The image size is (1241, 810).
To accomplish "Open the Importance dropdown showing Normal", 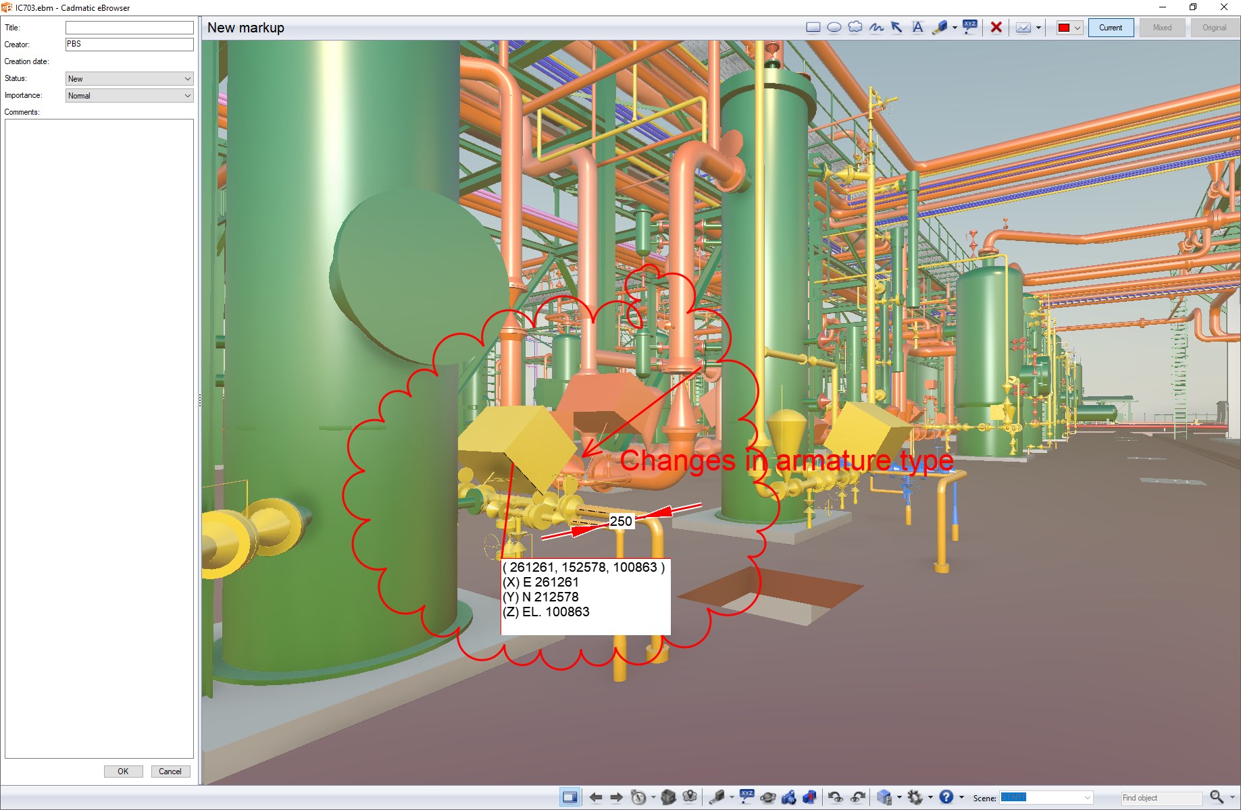I will point(129,96).
